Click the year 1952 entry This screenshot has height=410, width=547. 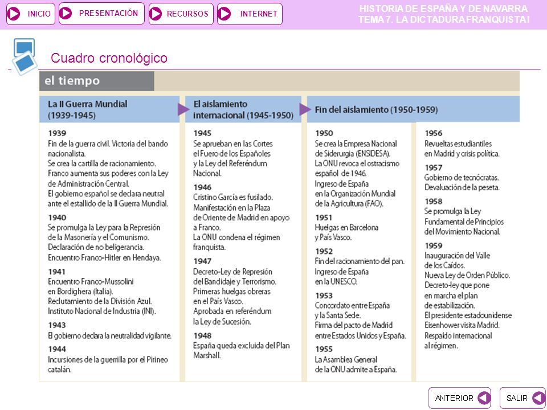pos(324,251)
